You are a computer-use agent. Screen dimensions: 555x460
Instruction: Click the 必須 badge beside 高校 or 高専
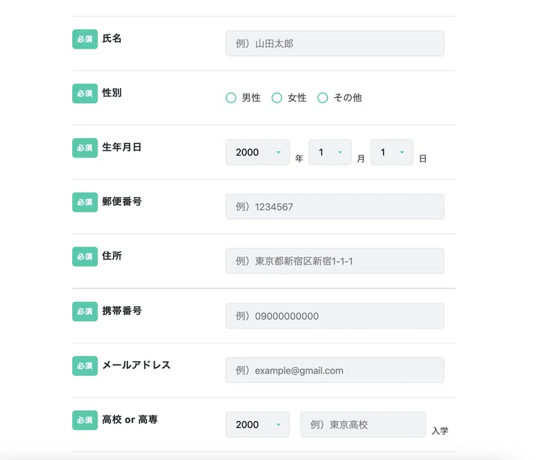[85, 420]
